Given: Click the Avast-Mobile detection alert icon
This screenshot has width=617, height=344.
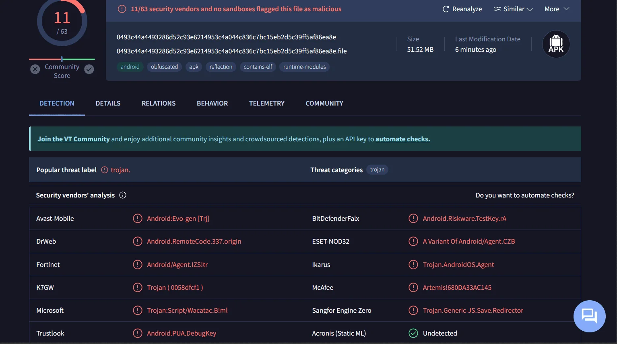Looking at the screenshot, I should tap(138, 218).
